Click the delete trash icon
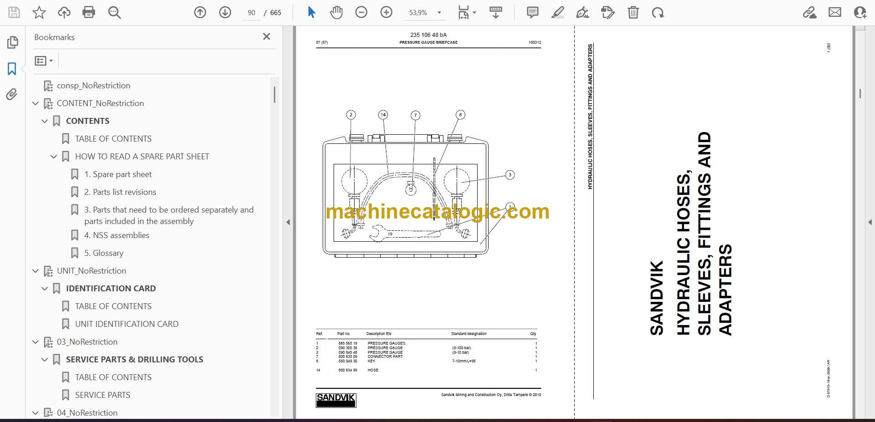 [633, 12]
